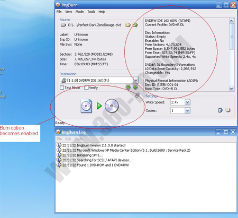Close the ImgBurn main window
The image size is (238, 218).
pos(233,5)
